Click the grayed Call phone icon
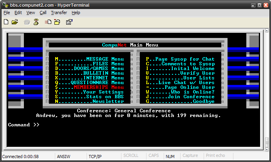The width and height of the screenshot is (271, 162). [x=27, y=22]
